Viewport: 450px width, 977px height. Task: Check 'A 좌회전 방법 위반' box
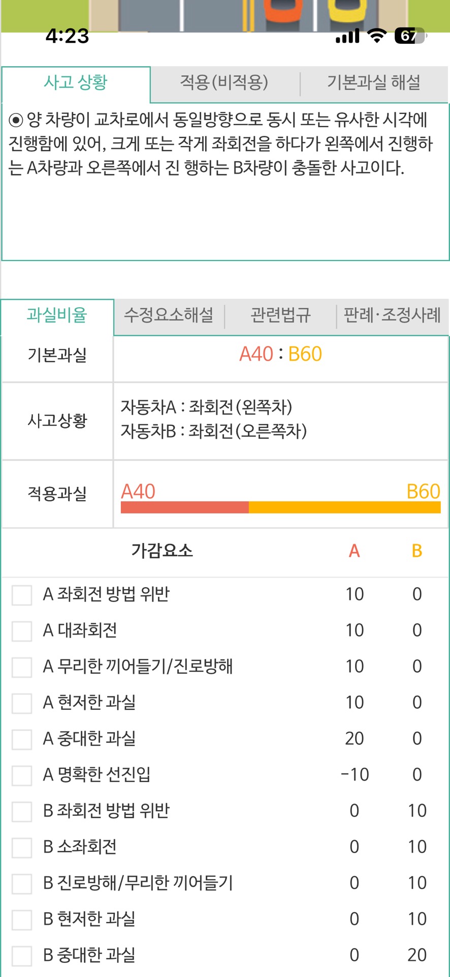pos(22,594)
